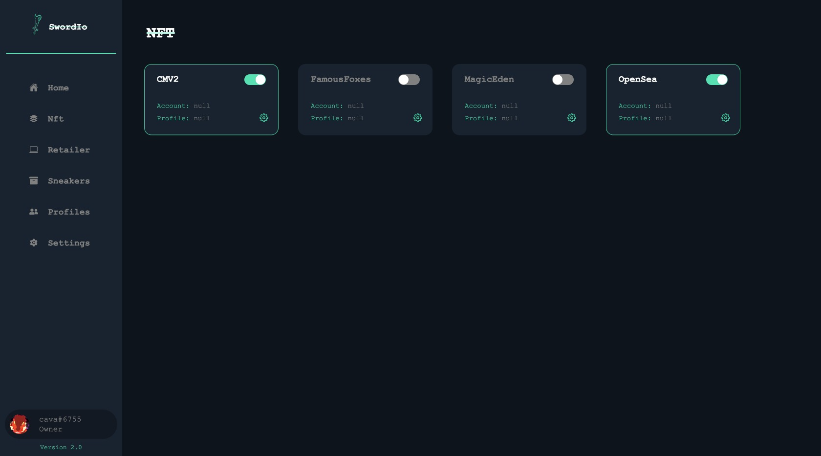821x456 pixels.
Task: Open MagicEden card settings gear
Action: pyautogui.click(x=572, y=118)
